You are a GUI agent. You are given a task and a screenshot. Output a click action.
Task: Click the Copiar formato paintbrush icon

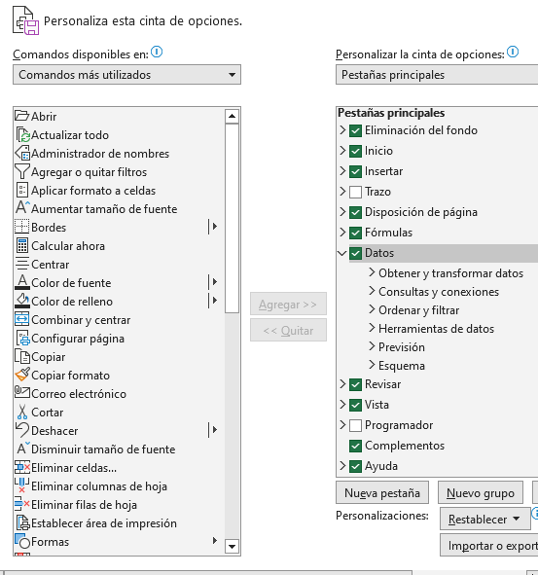click(22, 375)
